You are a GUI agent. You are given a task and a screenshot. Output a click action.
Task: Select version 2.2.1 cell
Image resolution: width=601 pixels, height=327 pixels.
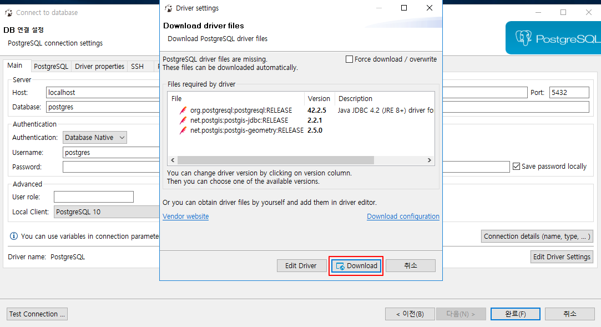click(x=315, y=120)
